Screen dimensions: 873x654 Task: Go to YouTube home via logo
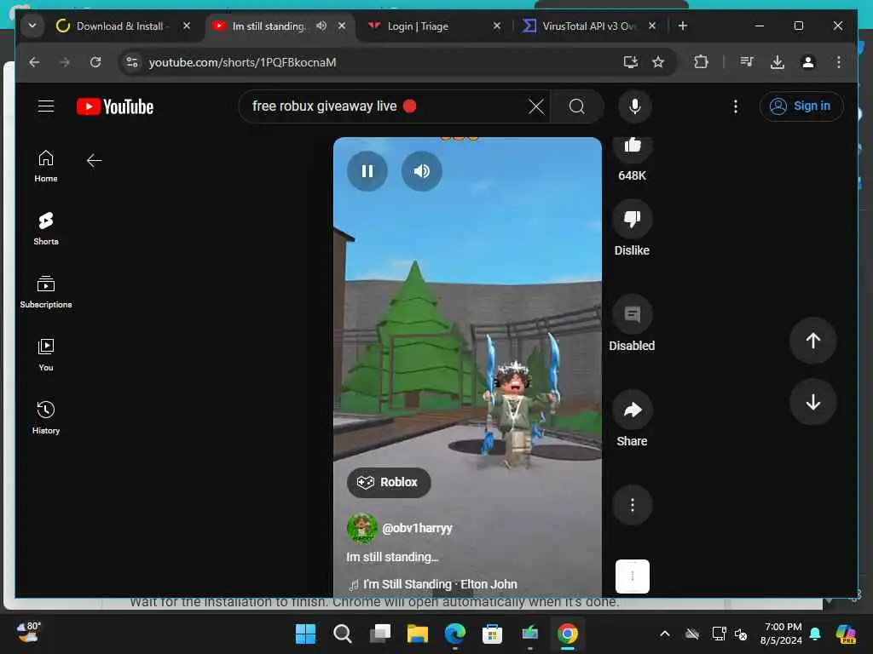[x=115, y=106]
